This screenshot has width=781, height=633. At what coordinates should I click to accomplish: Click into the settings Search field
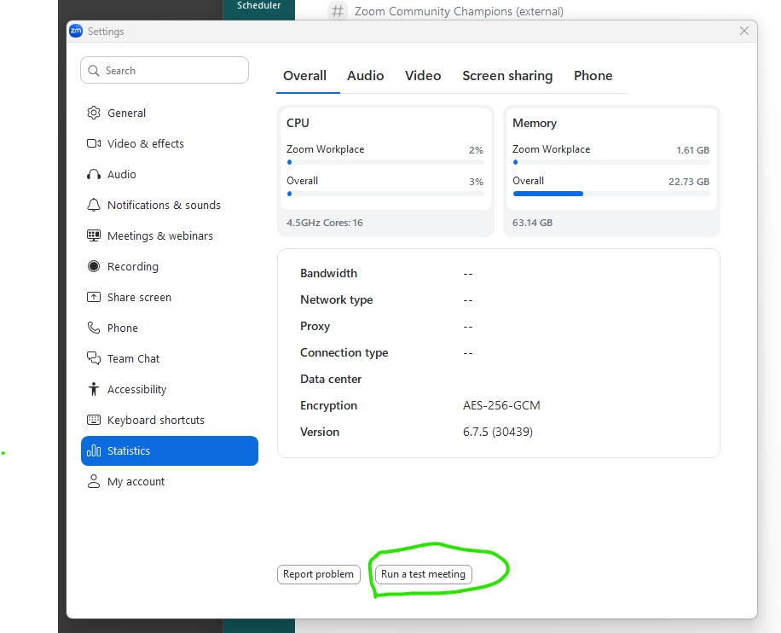pyautogui.click(x=165, y=70)
